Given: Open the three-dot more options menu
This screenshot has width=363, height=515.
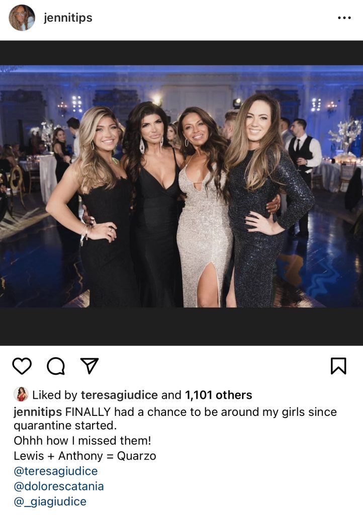Looking at the screenshot, I should tap(344, 18).
